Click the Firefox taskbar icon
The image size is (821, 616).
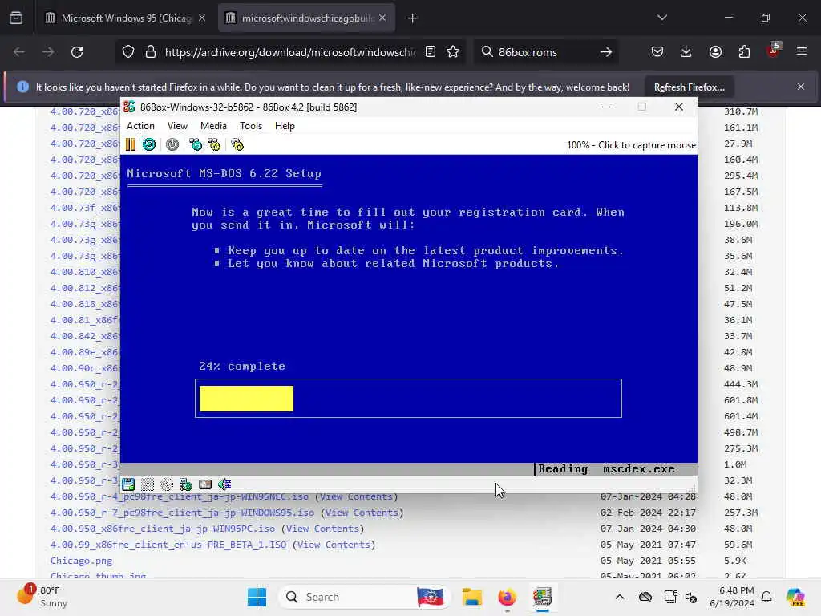point(507,597)
